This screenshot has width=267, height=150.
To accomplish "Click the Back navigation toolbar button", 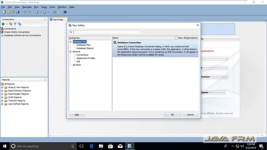I will pos(37,12).
